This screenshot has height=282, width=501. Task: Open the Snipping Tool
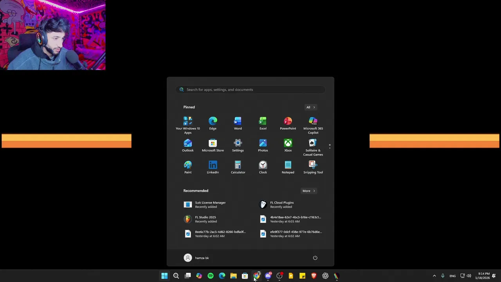[313, 167]
